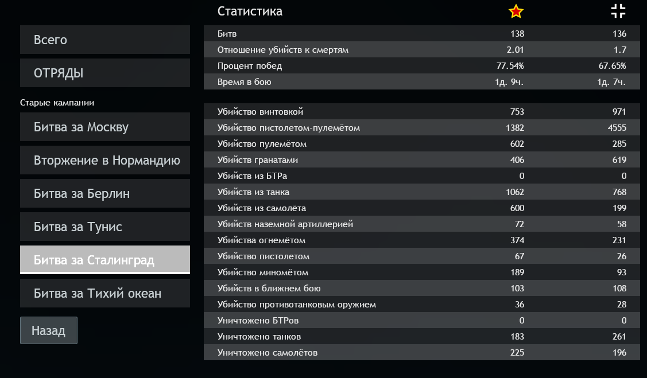Click Старые кампании section label
The image size is (647, 378).
(57, 103)
